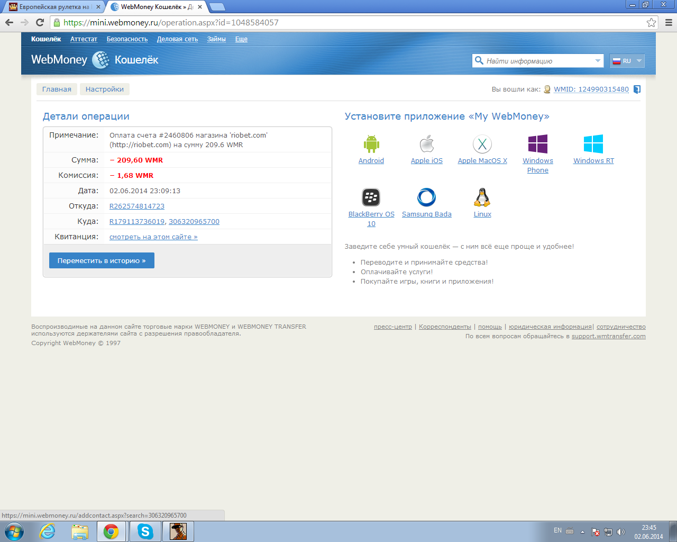Reload the page with refresh icon
Screen dimensions: 677x542
40,22
